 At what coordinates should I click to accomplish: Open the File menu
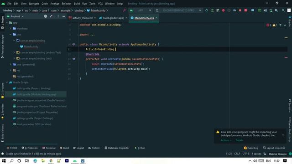pyautogui.click(x=9, y=4)
